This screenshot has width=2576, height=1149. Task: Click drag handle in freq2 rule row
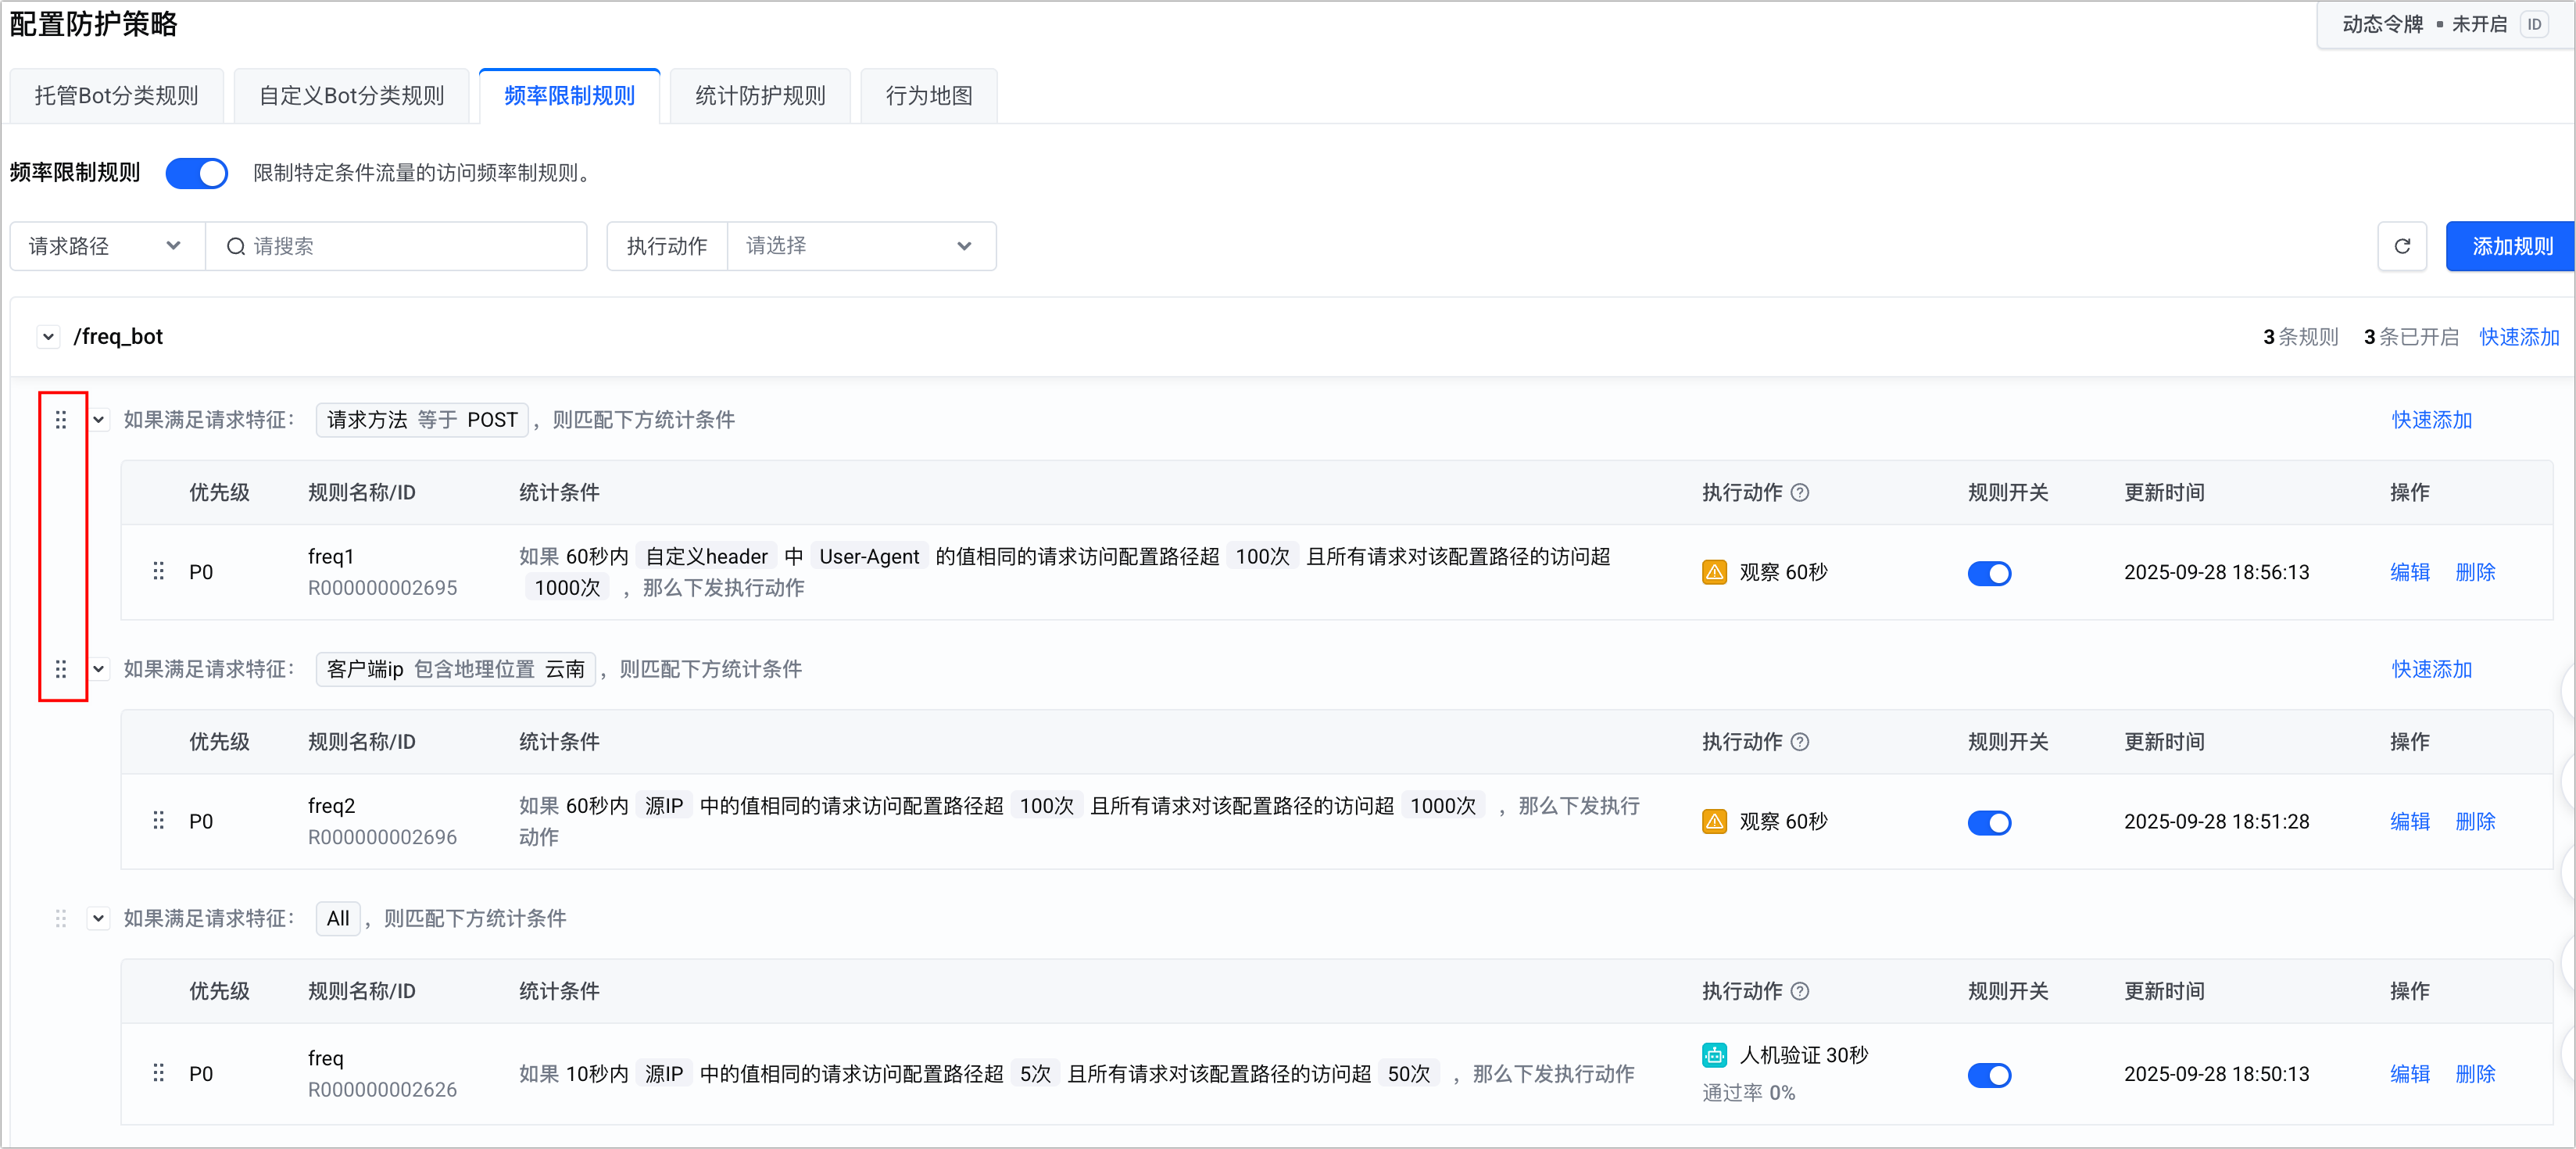click(158, 821)
